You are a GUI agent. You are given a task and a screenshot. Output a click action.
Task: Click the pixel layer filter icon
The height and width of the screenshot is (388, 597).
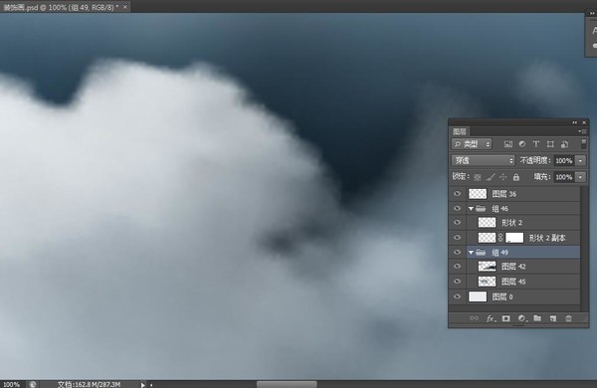(x=507, y=144)
